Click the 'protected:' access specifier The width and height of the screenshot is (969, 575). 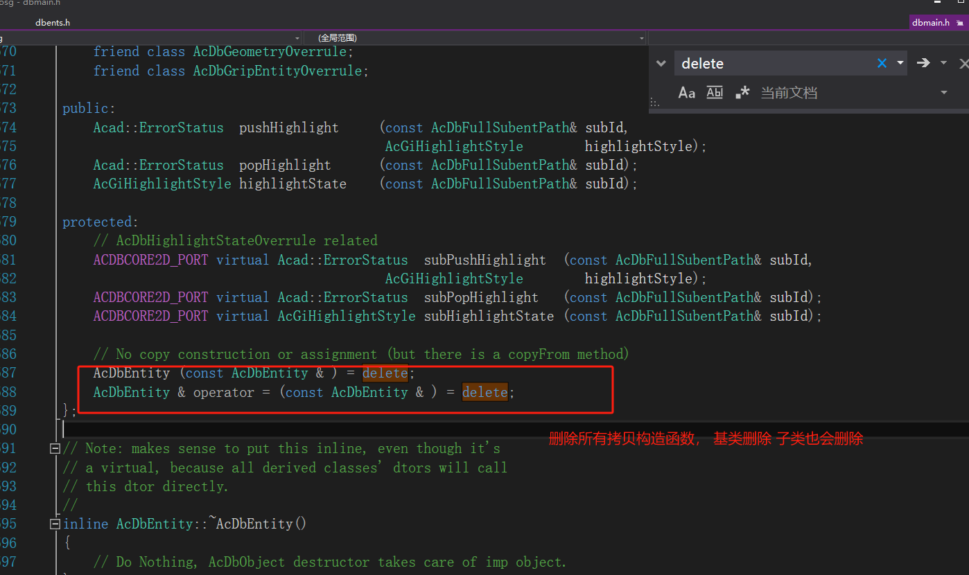pos(101,222)
